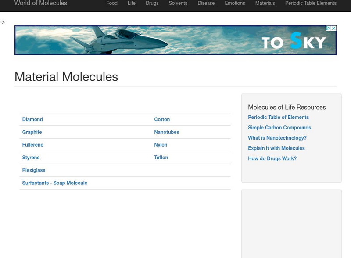Click the World of Molecules site title
The height and width of the screenshot is (258, 351).
41,4
